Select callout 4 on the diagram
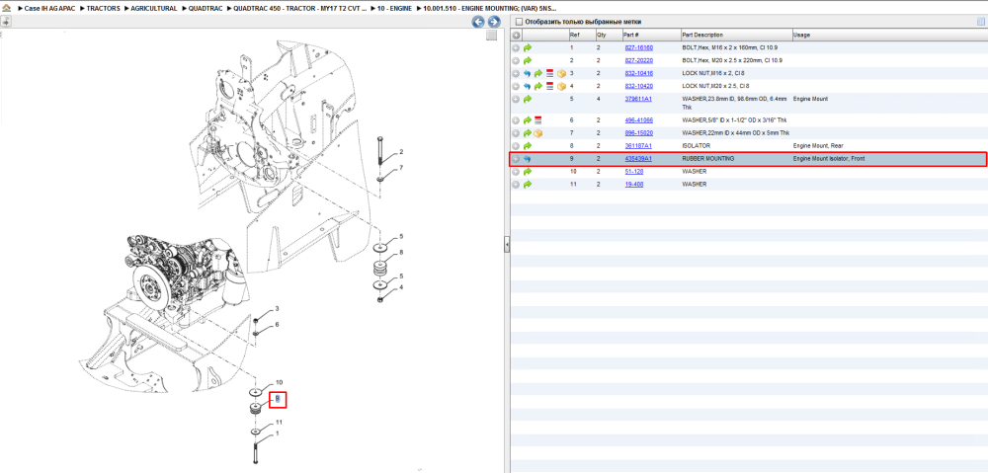This screenshot has width=988, height=473. pyautogui.click(x=401, y=287)
